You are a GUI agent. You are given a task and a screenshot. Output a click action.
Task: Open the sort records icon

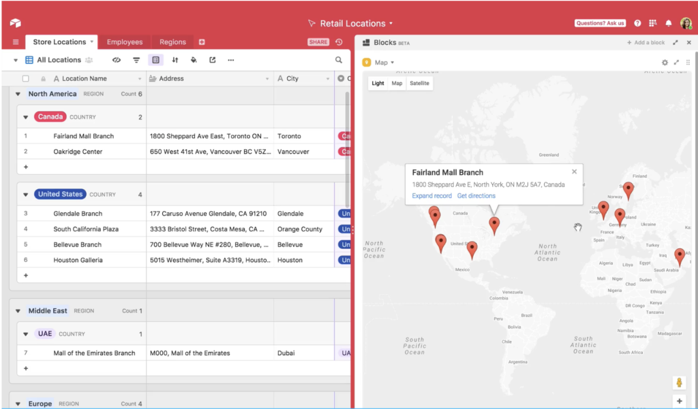pos(175,60)
